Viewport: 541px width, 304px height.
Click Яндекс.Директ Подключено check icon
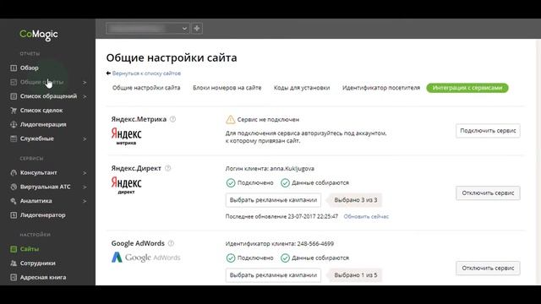[x=231, y=183]
